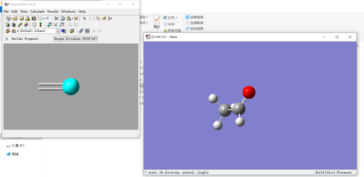Expand the Default Scheme dropdown
This screenshot has width=364, height=177.
[58, 31]
